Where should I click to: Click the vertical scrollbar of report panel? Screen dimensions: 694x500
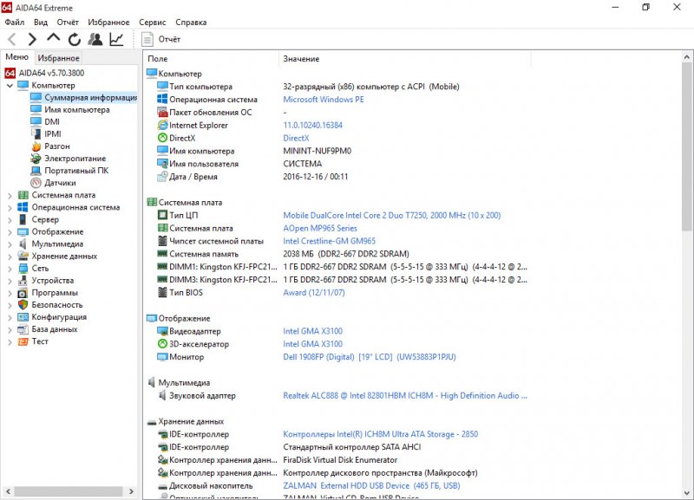(x=687, y=260)
